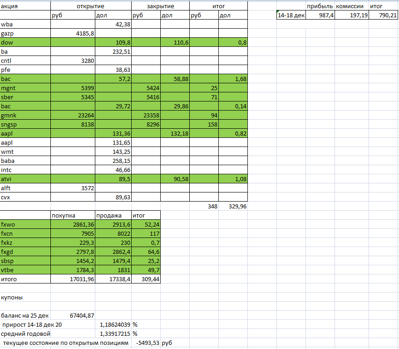Click the 'sbsp' fund cell
The height and width of the screenshot is (349, 399).
tap(25, 261)
